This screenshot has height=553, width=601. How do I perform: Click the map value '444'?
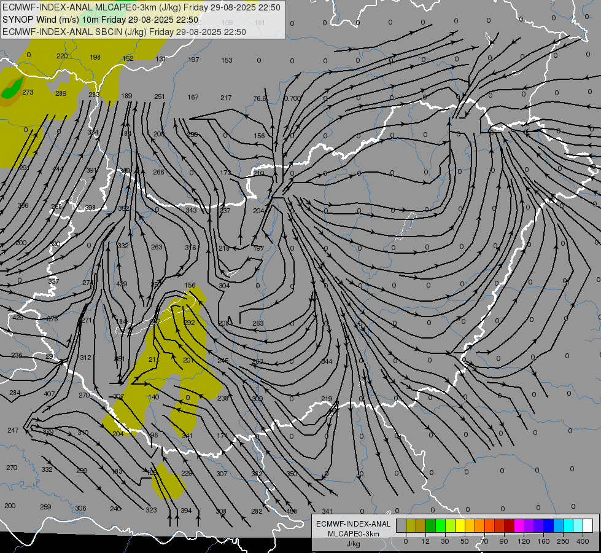pyautogui.click(x=58, y=169)
